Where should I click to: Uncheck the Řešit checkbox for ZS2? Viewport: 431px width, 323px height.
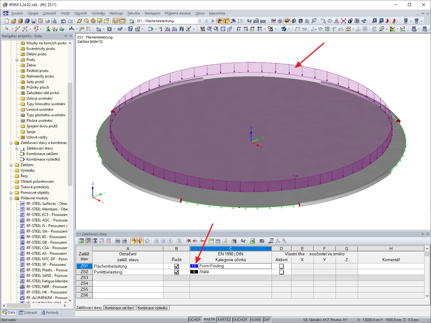(176, 272)
